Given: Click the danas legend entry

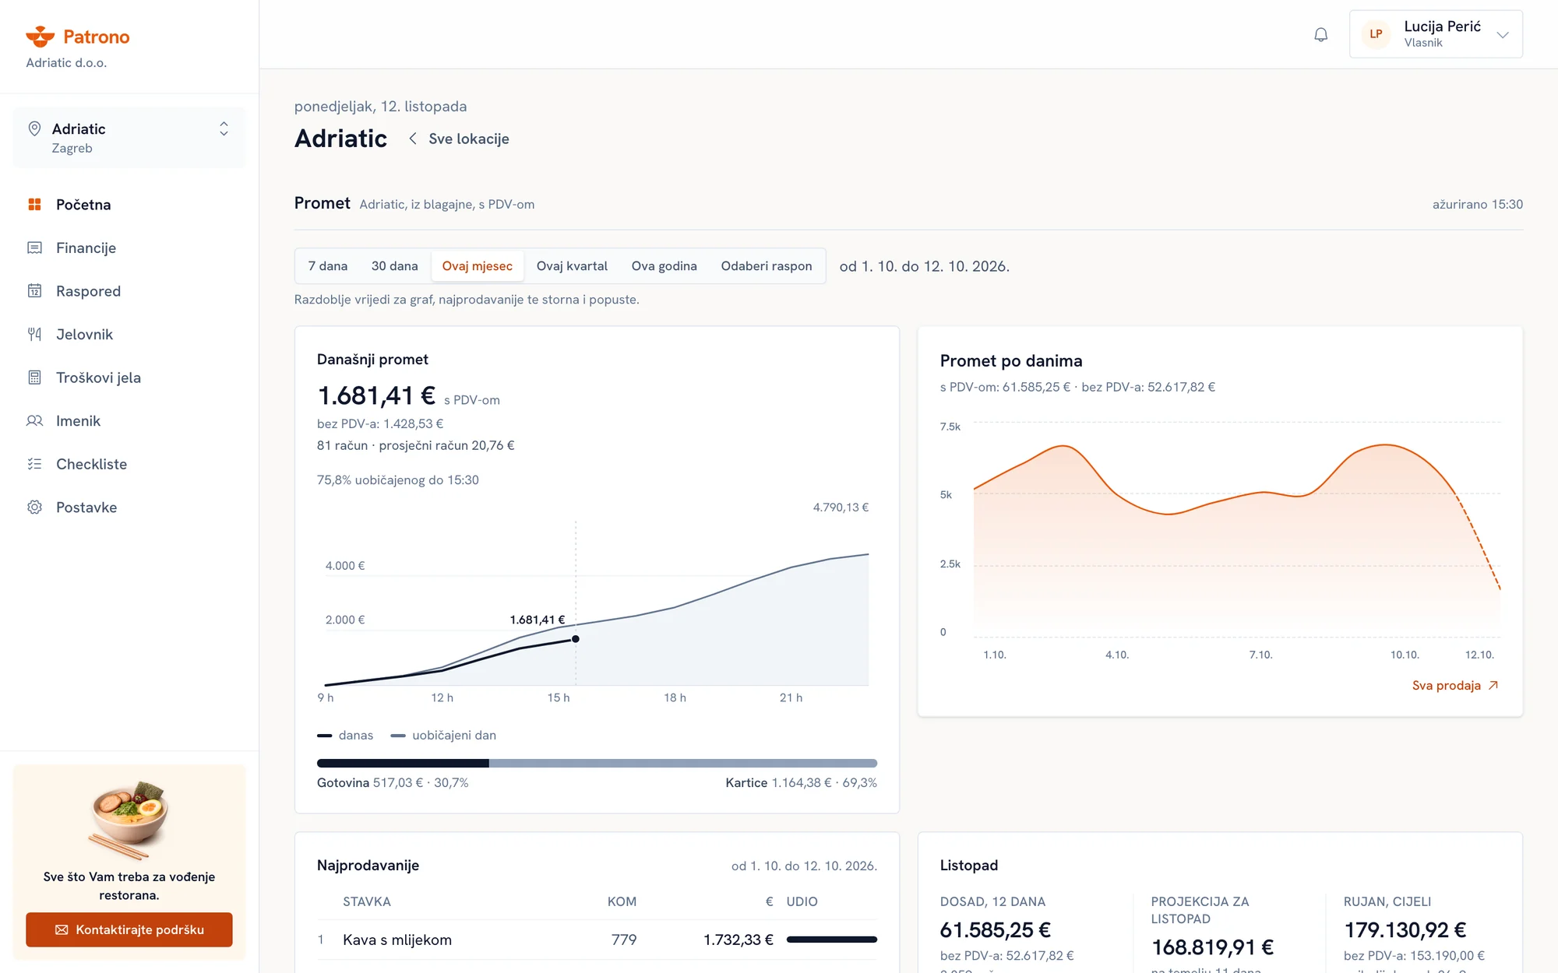Looking at the screenshot, I should (345, 735).
